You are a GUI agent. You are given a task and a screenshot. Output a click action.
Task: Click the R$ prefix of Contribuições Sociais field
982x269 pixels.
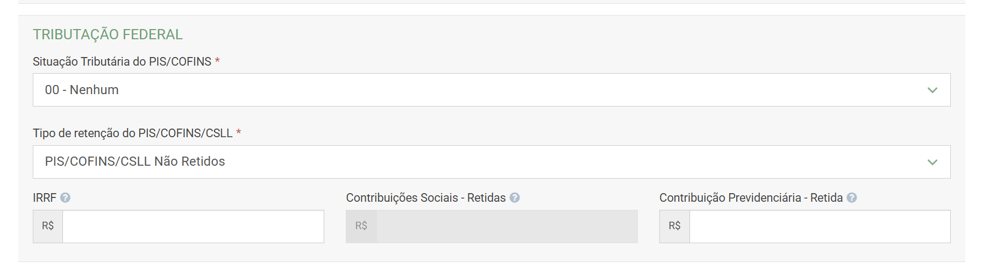[361, 226]
